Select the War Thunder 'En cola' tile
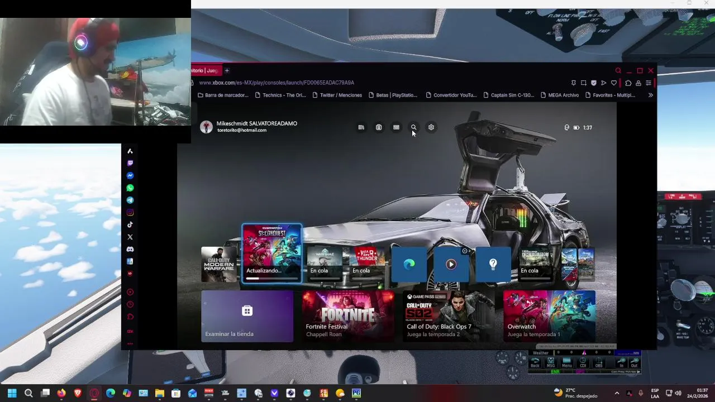715x402 pixels. (x=367, y=264)
